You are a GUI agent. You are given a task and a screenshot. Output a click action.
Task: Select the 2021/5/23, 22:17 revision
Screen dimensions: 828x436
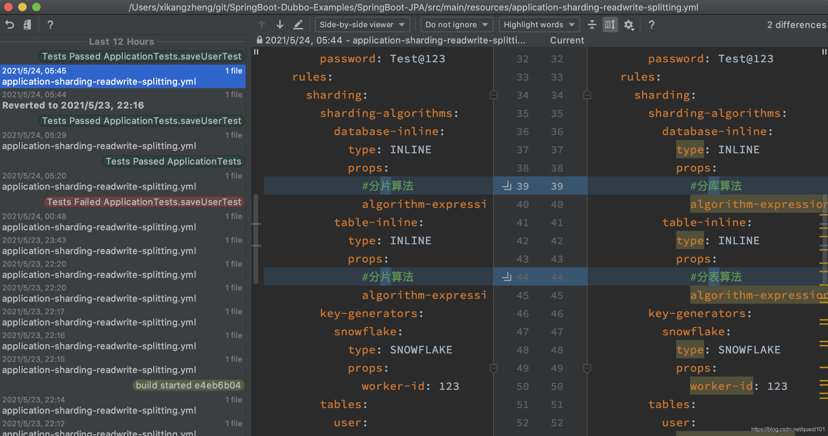click(x=122, y=317)
